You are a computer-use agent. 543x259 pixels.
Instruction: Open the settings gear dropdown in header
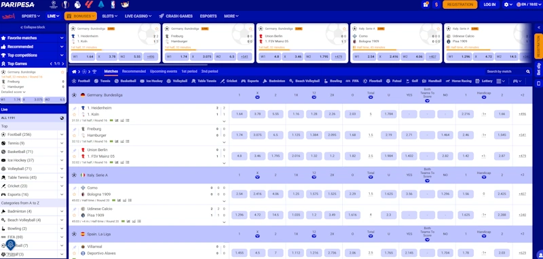[x=508, y=5]
